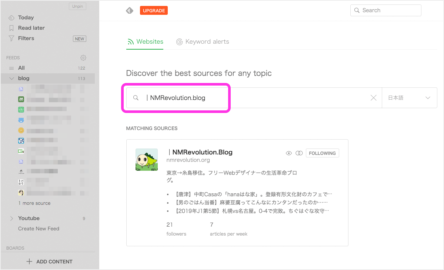Click the Feedly logo in header
This screenshot has width=444, height=270.
click(130, 10)
